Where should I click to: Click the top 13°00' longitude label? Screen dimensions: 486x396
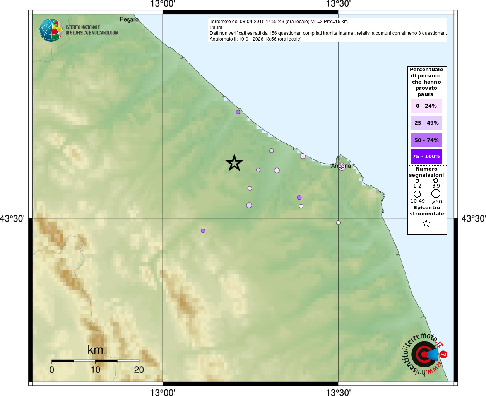point(163,4)
